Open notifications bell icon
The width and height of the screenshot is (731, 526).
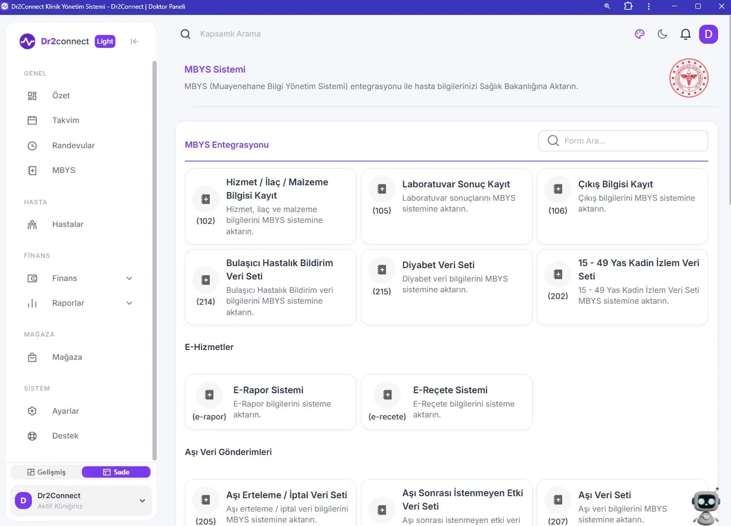pyautogui.click(x=685, y=34)
